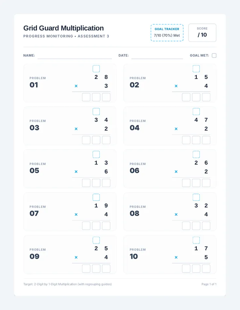
Task: Click the Grid Guard Multiplication title
Action: (x=63, y=28)
